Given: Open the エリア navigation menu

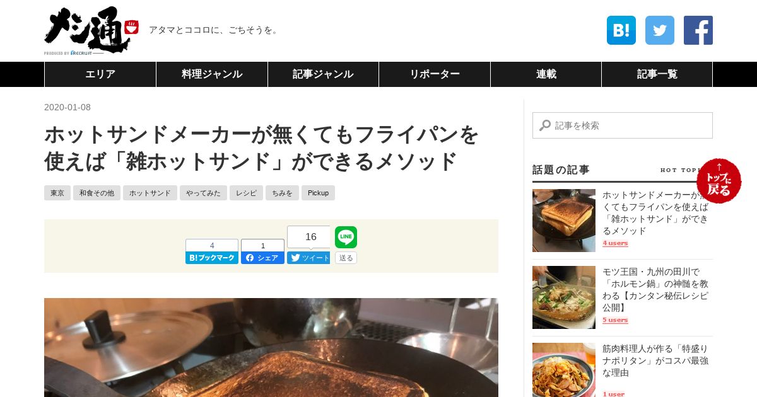Looking at the screenshot, I should tap(100, 74).
